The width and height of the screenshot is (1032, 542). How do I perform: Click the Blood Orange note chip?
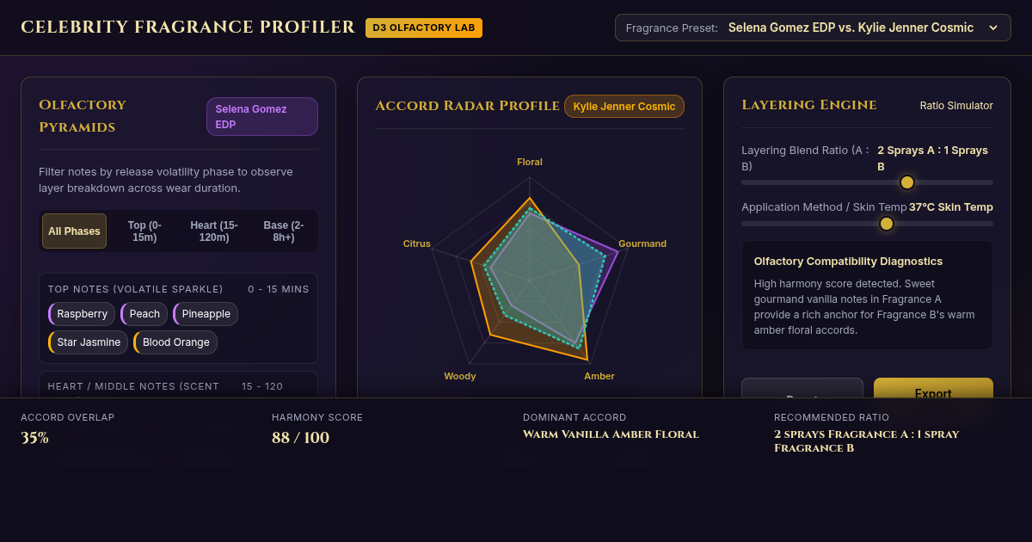coord(175,342)
